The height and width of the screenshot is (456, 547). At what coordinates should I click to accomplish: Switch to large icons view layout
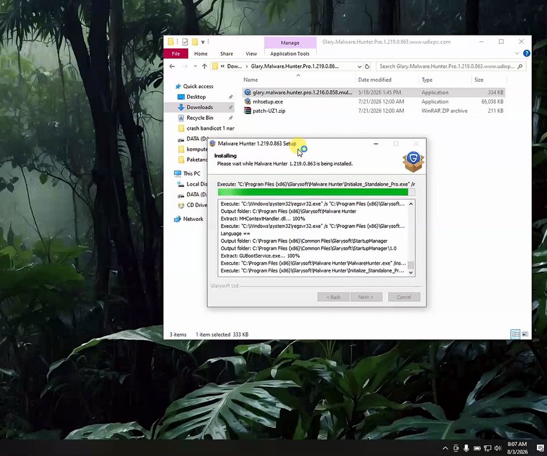[x=525, y=334]
